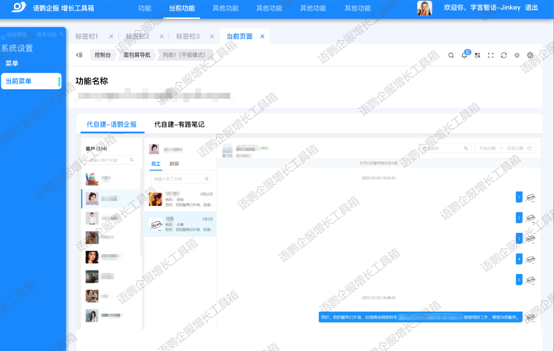This screenshot has width=554, height=351.
Task: Close the 标签栏1 tab
Action: click(112, 37)
